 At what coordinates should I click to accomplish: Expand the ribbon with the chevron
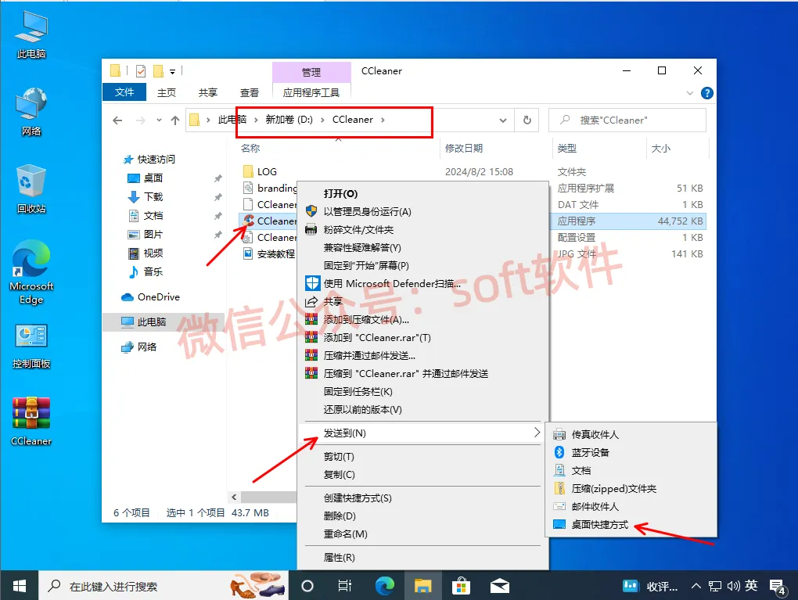690,93
